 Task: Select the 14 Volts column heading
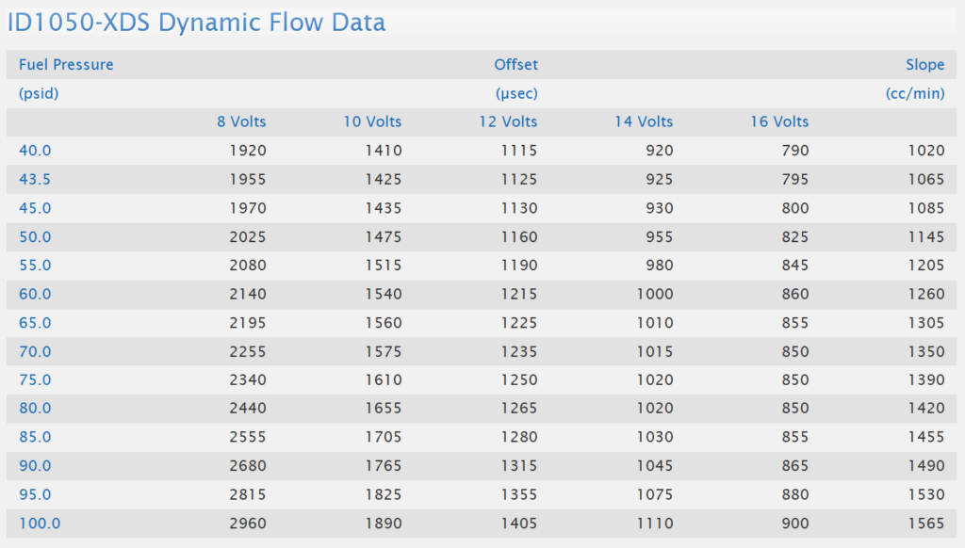[642, 121]
